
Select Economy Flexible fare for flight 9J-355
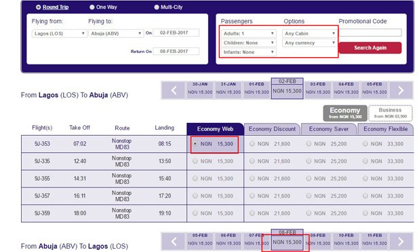coord(365,179)
